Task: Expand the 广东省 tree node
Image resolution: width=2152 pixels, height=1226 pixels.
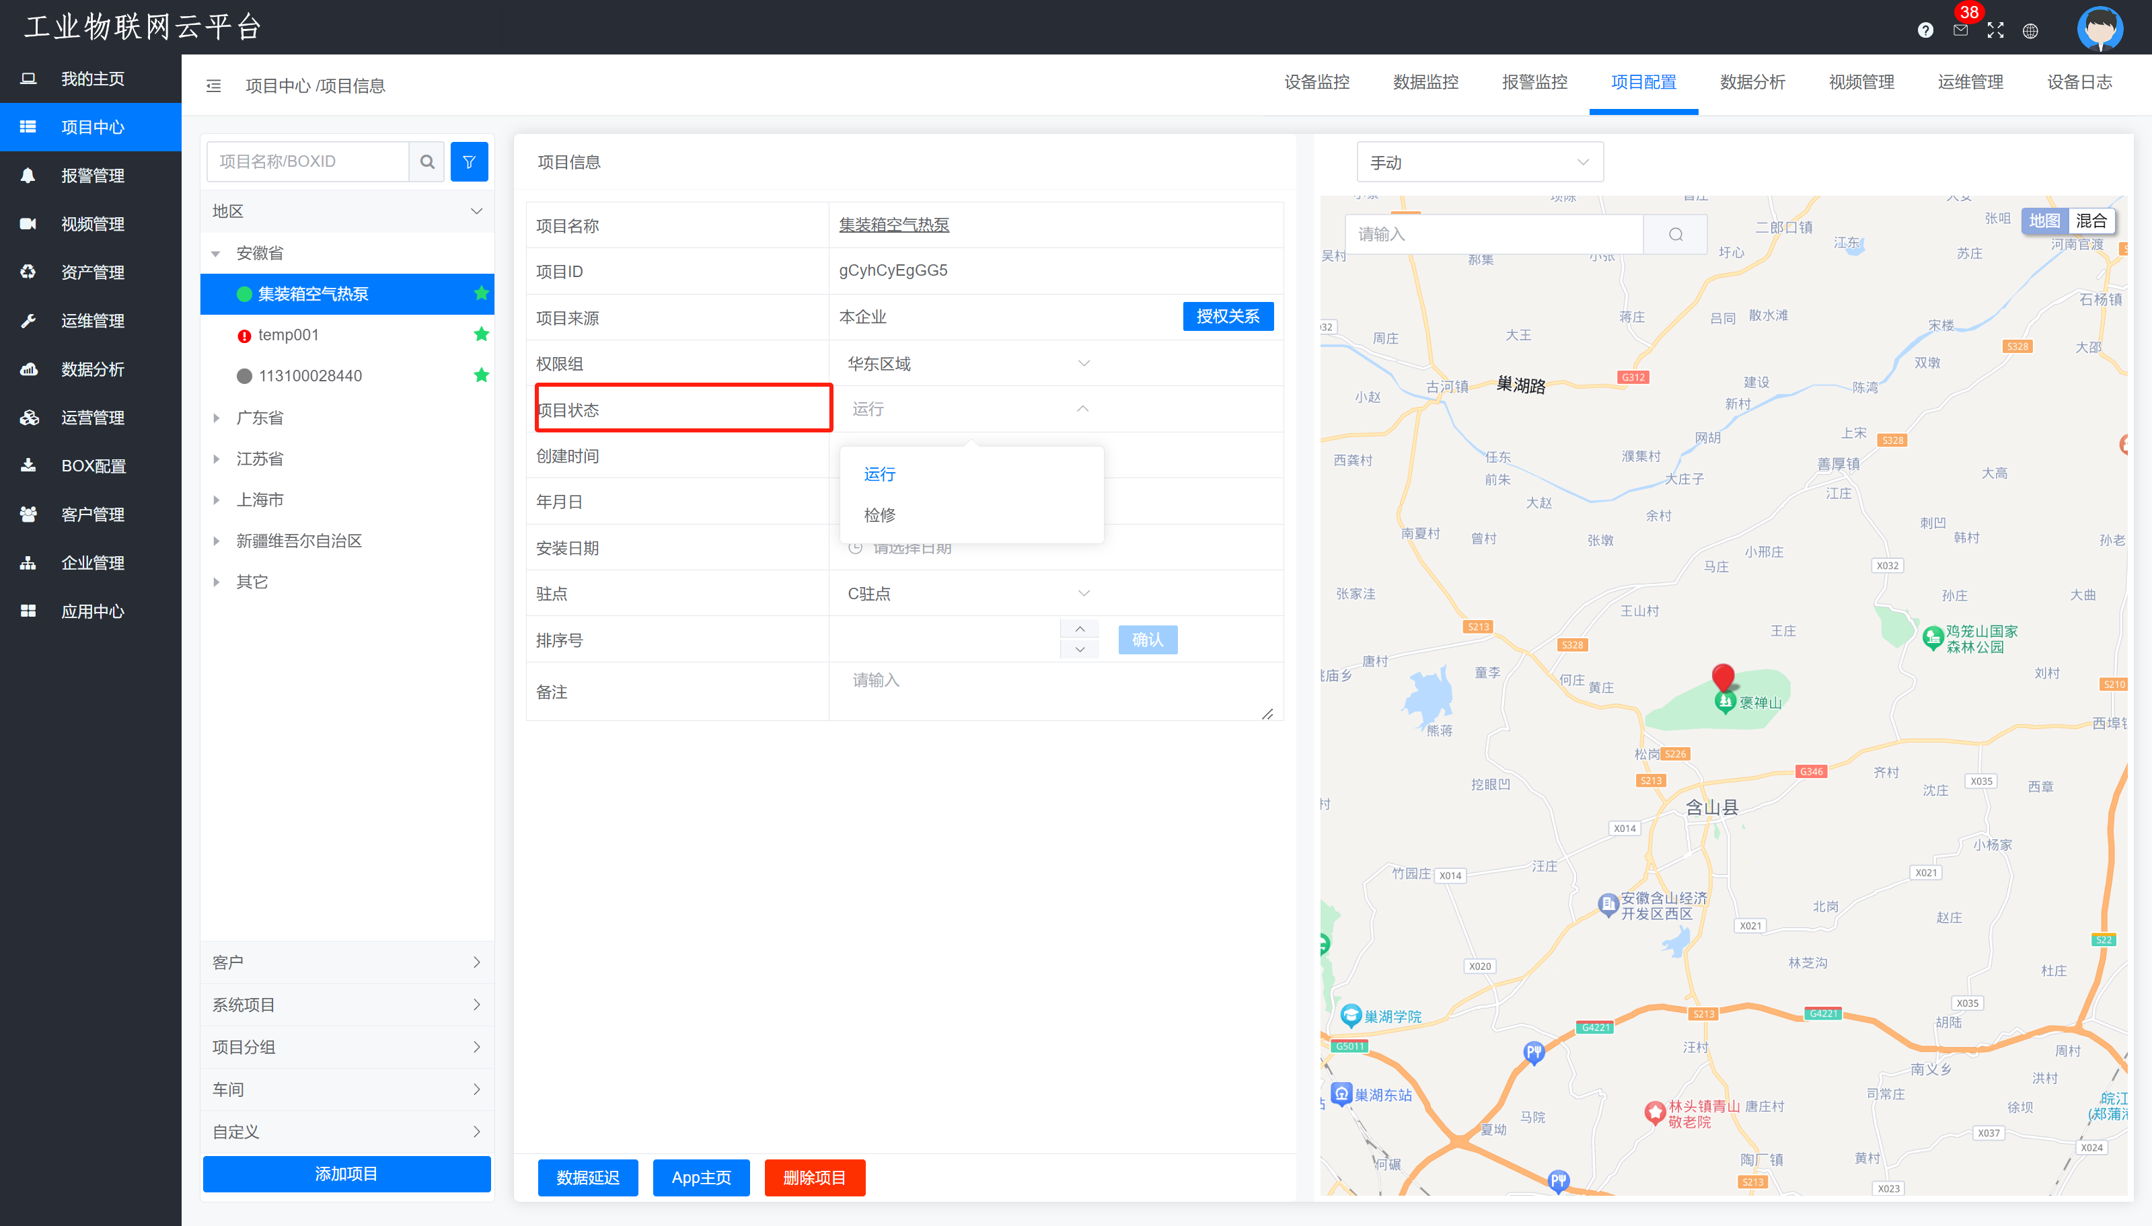Action: click(217, 418)
